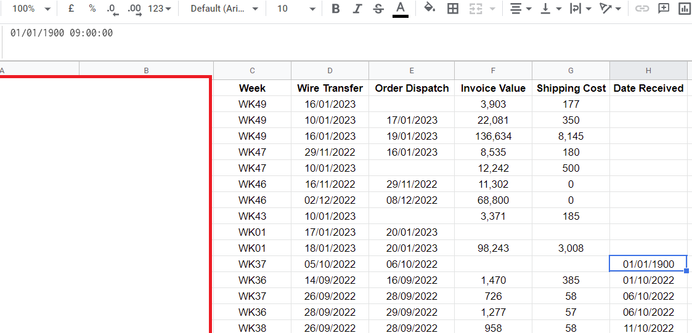Select column D header
Image resolution: width=692 pixels, height=333 pixels.
(x=330, y=71)
